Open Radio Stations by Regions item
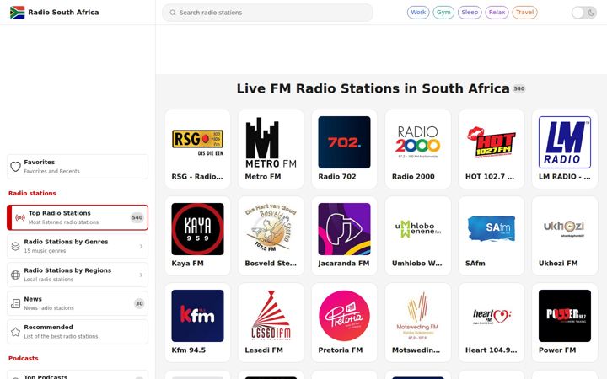This screenshot has height=379, width=607. (x=78, y=275)
